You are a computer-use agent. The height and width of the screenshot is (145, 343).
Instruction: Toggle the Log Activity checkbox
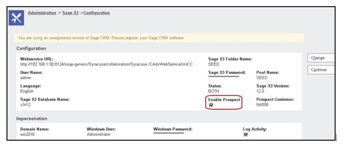pyautogui.click(x=246, y=135)
